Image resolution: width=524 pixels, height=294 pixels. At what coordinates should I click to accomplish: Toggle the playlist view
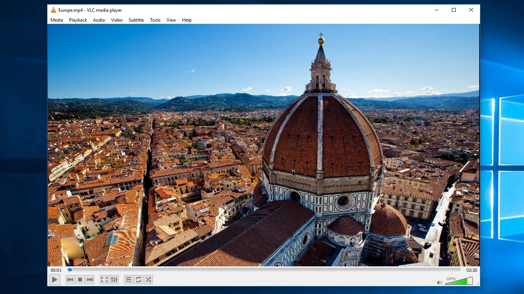129,280
